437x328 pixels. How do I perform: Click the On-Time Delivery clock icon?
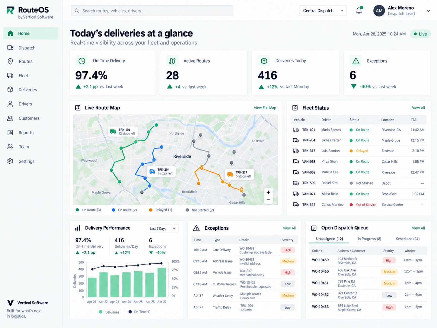(x=82, y=61)
